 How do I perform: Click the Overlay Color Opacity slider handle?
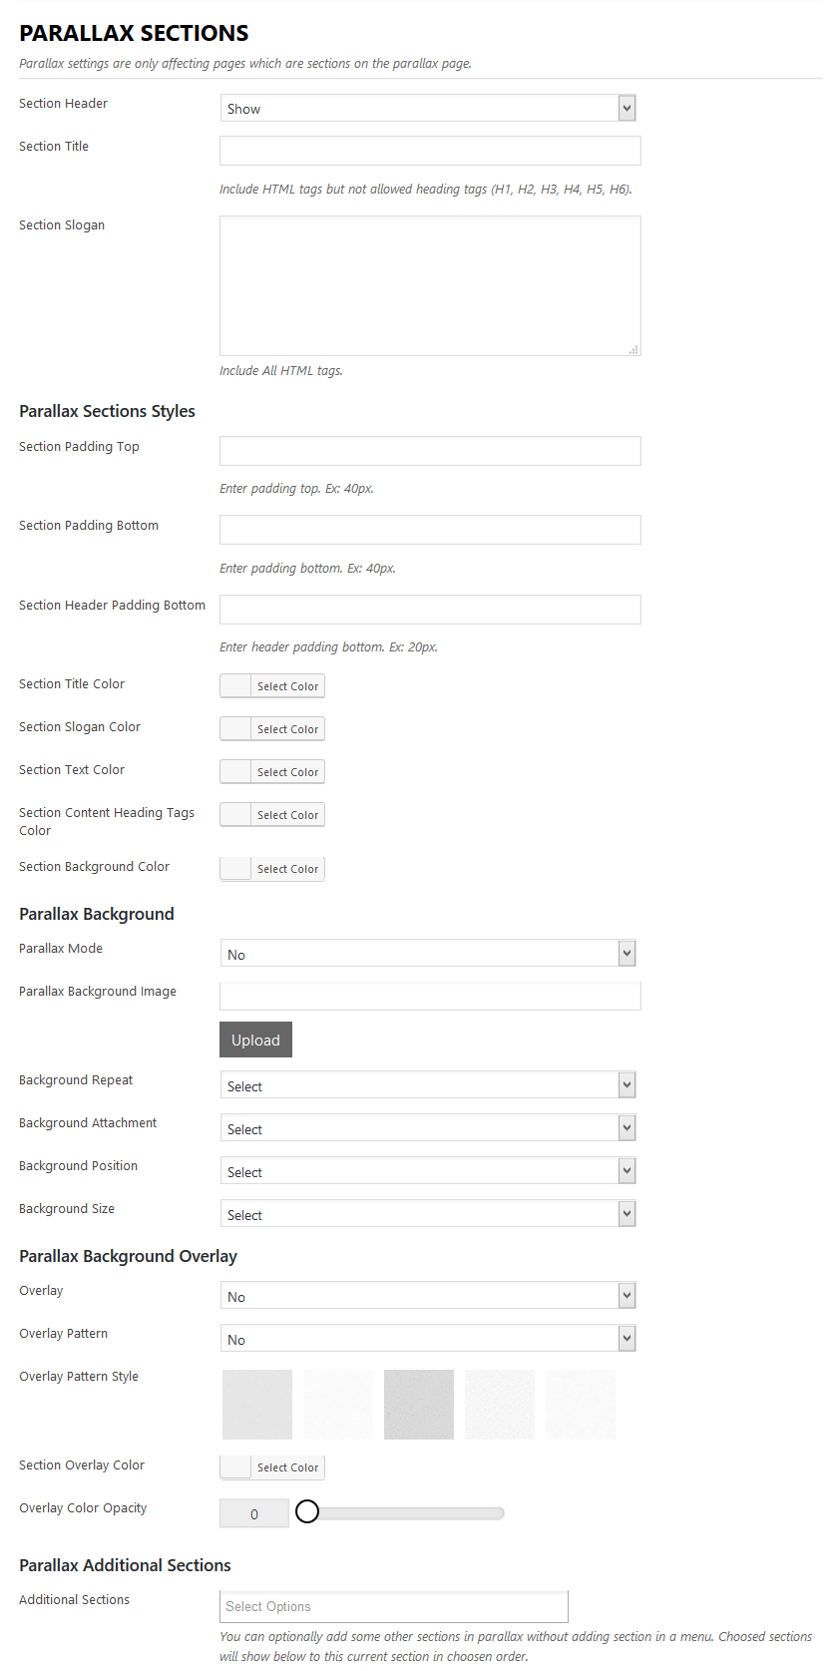(307, 1512)
